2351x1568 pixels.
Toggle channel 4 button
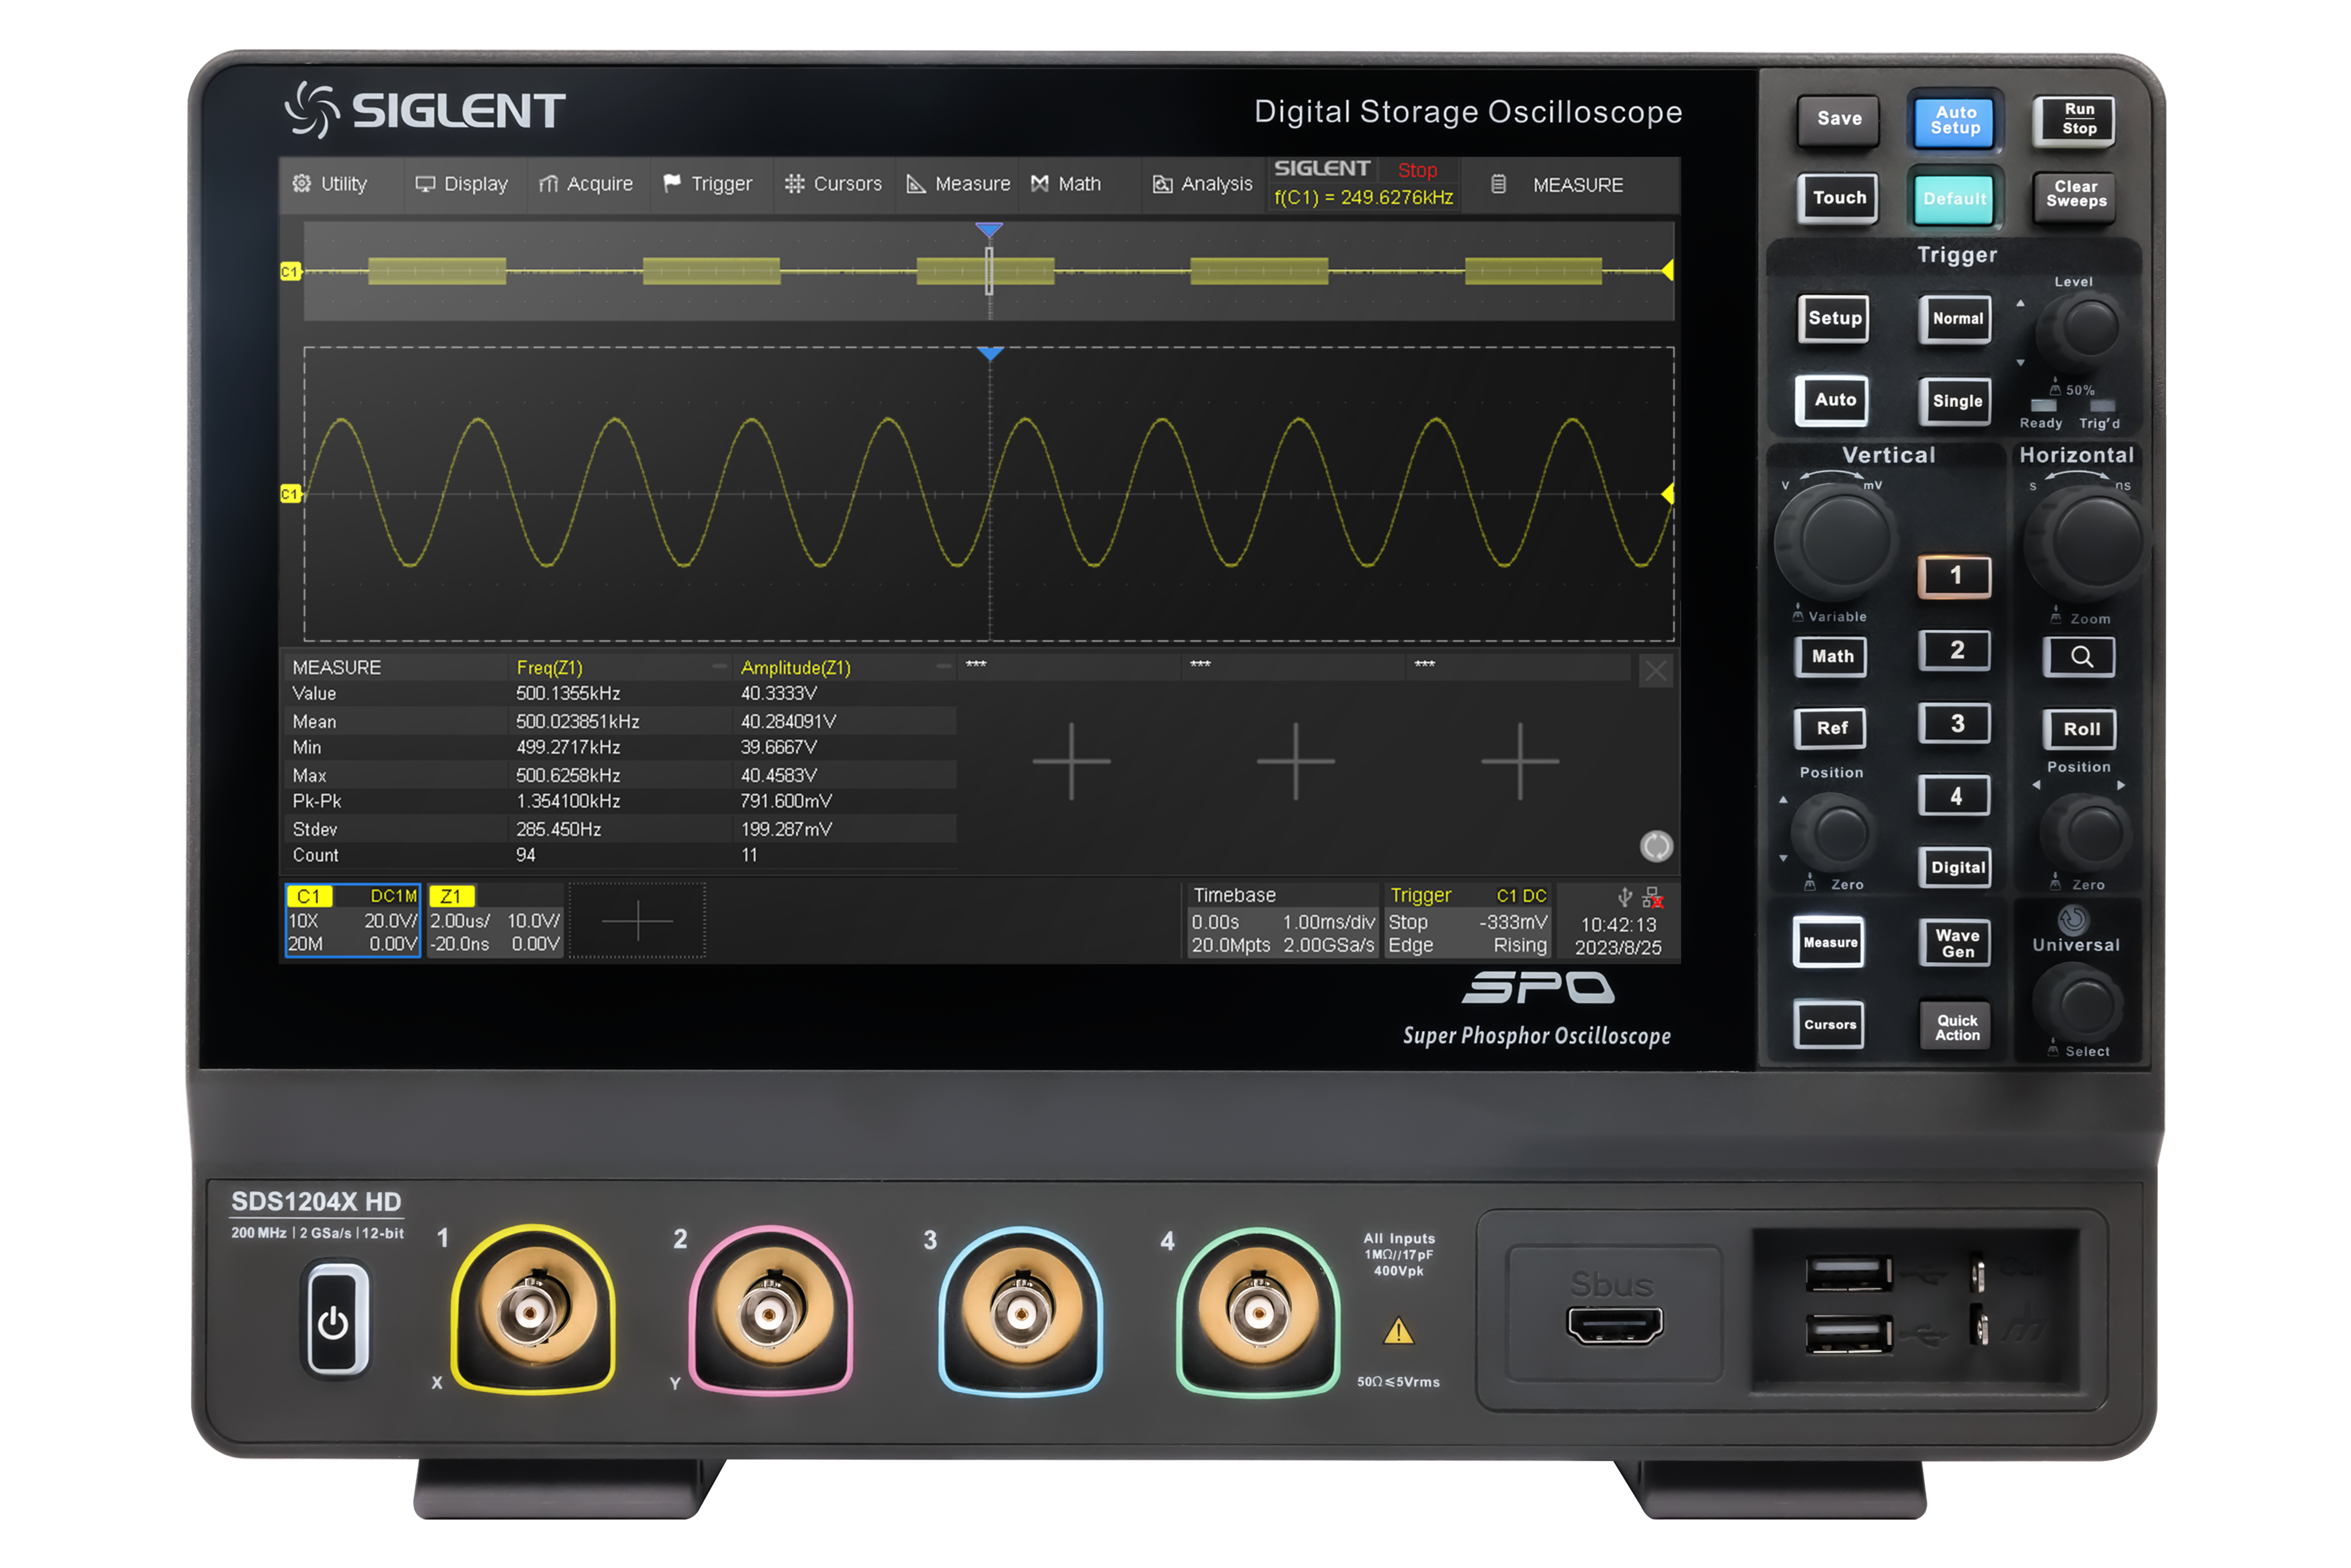(1954, 797)
